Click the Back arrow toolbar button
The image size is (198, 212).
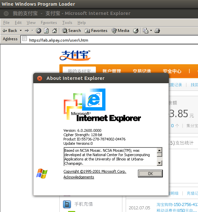[x=10, y=31]
